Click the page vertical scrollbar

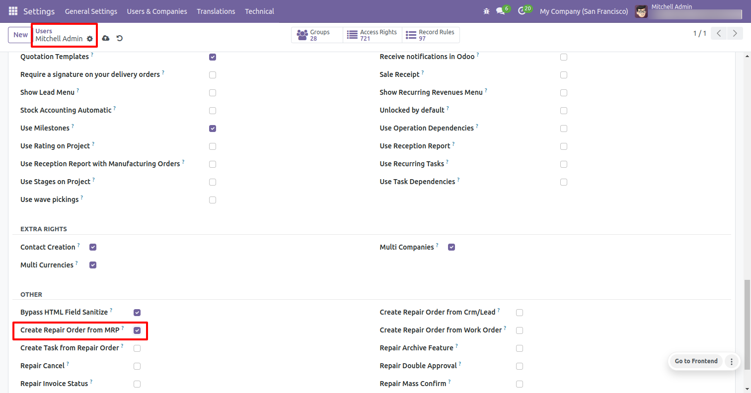(x=747, y=323)
